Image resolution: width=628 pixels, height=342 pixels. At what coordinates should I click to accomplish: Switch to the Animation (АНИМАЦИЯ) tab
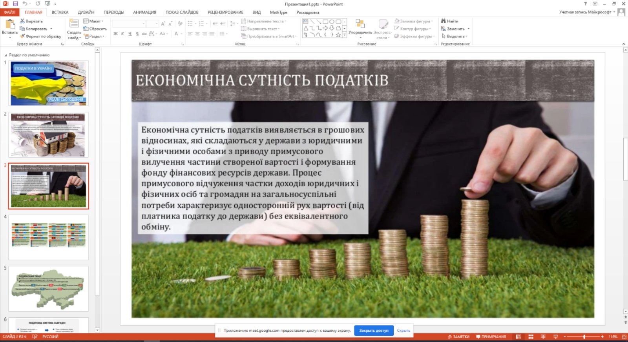pos(144,12)
